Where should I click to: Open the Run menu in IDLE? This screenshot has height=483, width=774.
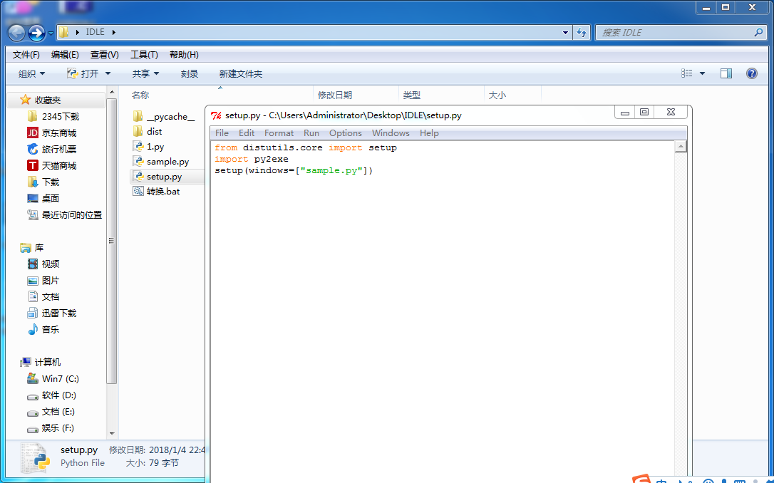click(x=311, y=133)
